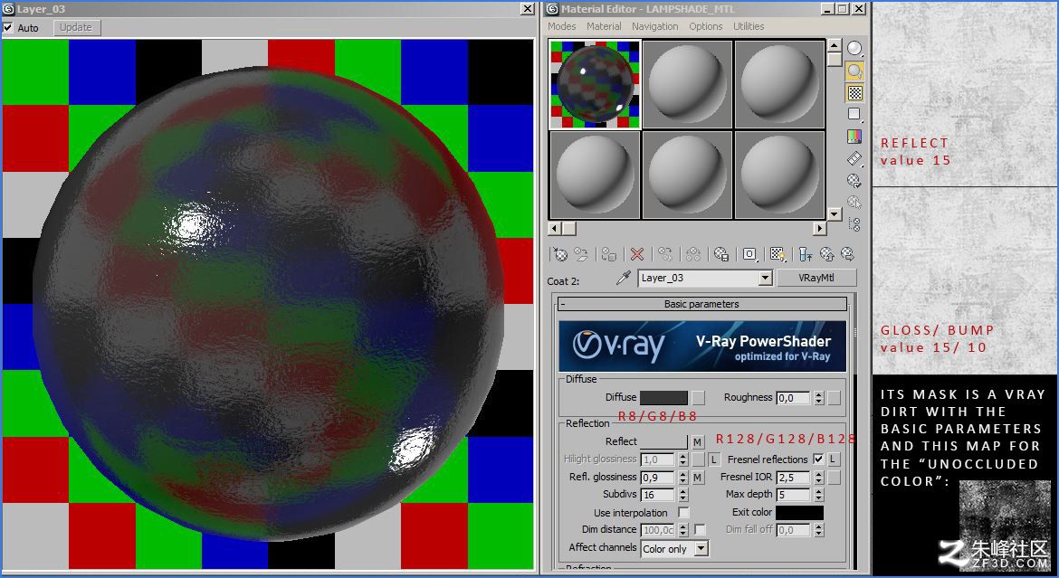Open the Affect channels Color only dropdown
The height and width of the screenshot is (578, 1059).
pyautogui.click(x=701, y=549)
